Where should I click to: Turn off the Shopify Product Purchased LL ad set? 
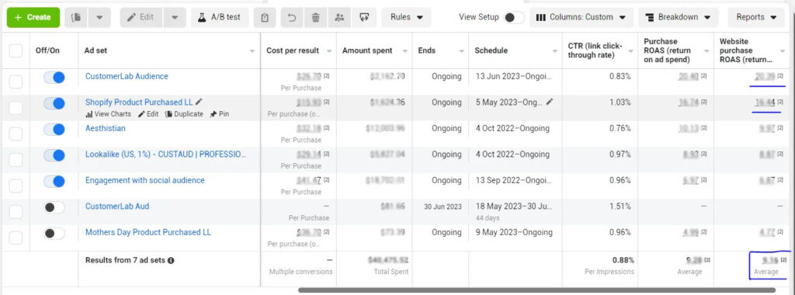tap(54, 103)
